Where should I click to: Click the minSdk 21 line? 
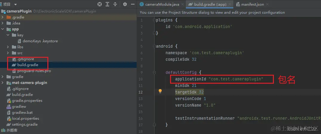[x=186, y=85]
